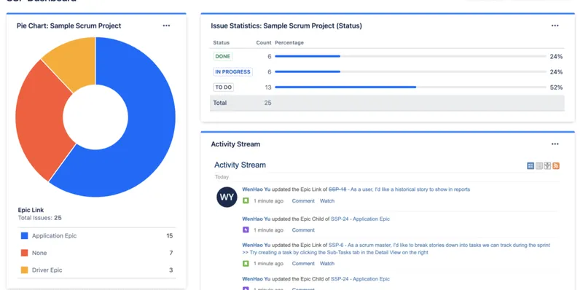Click the 24% value in IN PROGRESS row

tap(556, 71)
